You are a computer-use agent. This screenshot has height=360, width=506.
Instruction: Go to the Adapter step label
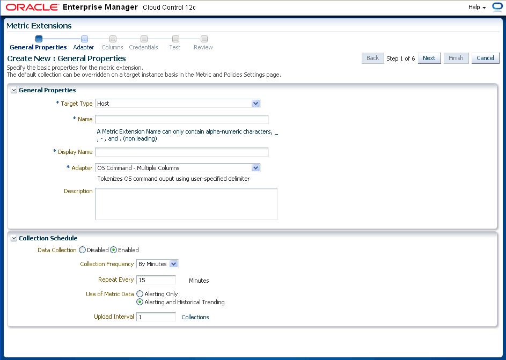[84, 47]
